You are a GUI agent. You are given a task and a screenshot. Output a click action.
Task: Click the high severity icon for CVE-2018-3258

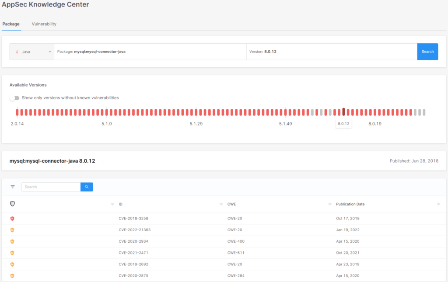click(12, 218)
